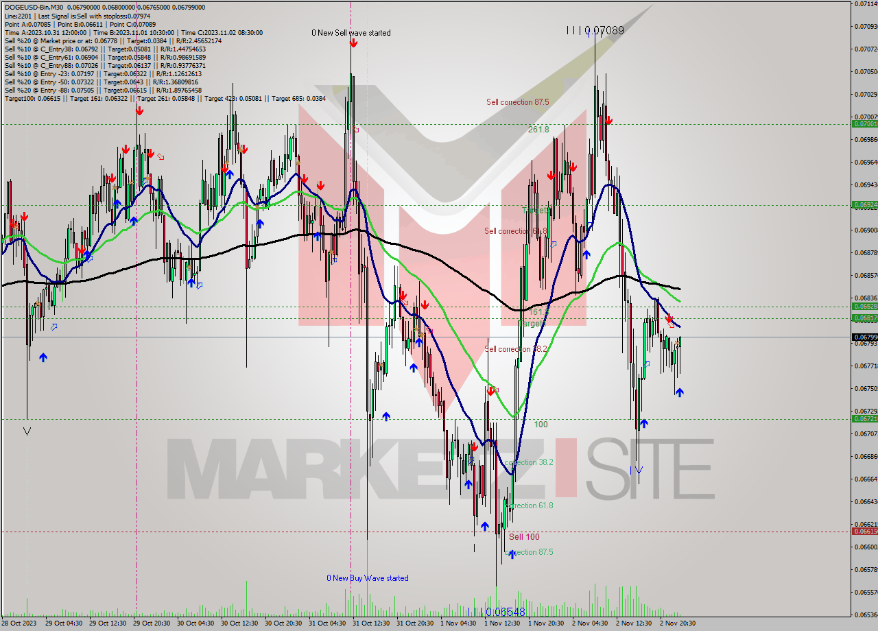This screenshot has width=878, height=631.
Task: Click the '1 Nov 04:30' time label
Action: [458, 623]
